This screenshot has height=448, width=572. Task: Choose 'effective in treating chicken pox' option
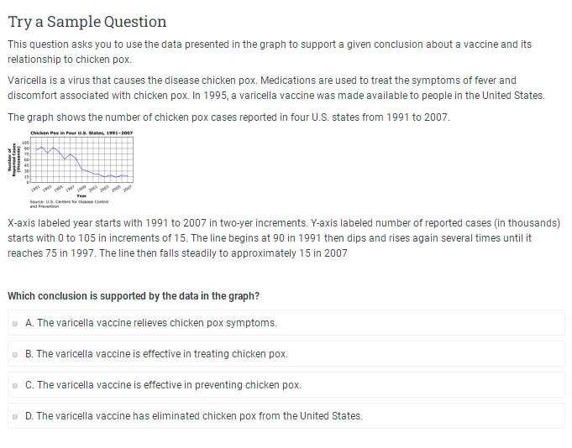pyautogui.click(x=156, y=354)
